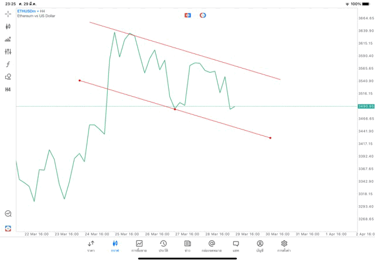The height and width of the screenshot is (262, 375).
Task: Open the bar chart display style tool
Action: point(8,39)
